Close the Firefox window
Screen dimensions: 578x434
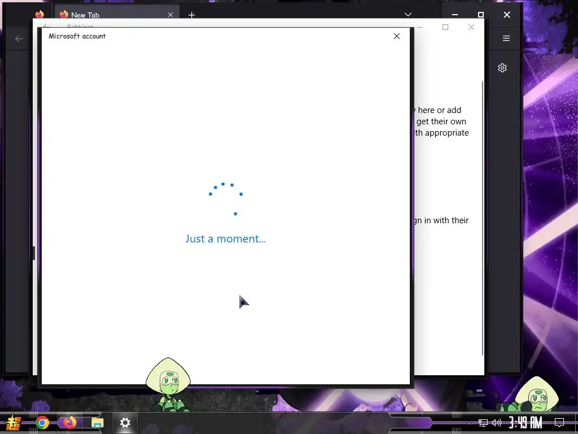[507, 15]
